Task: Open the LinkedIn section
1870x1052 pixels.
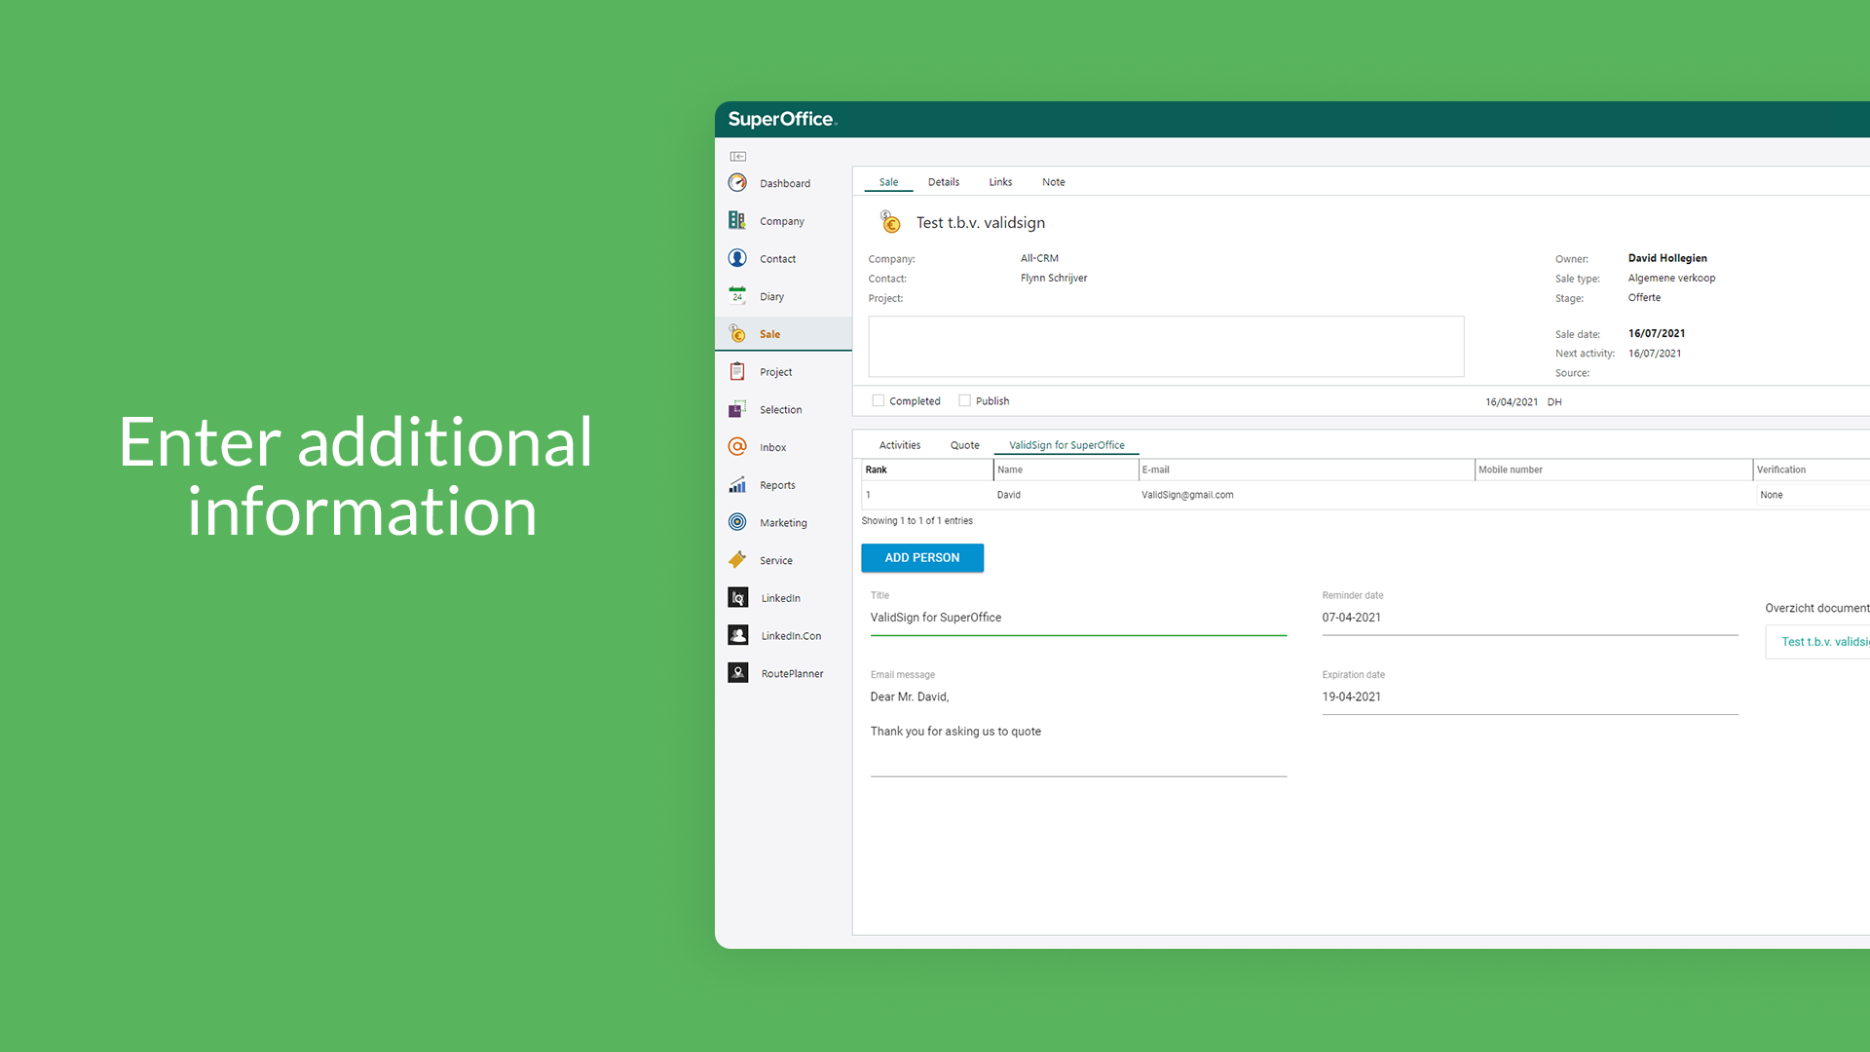Action: coord(779,597)
